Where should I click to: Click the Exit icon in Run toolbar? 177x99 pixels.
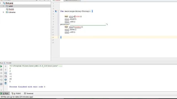tap(1, 80)
